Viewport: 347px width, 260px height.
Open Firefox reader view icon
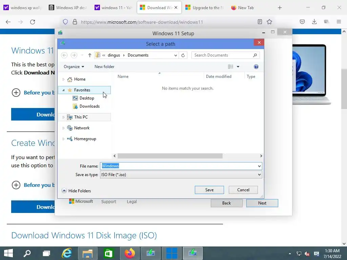(x=260, y=22)
